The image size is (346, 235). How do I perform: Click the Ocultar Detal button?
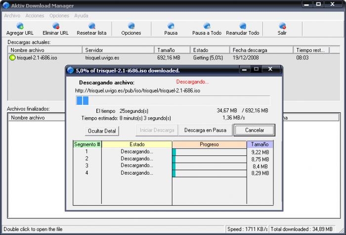pyautogui.click(x=102, y=131)
